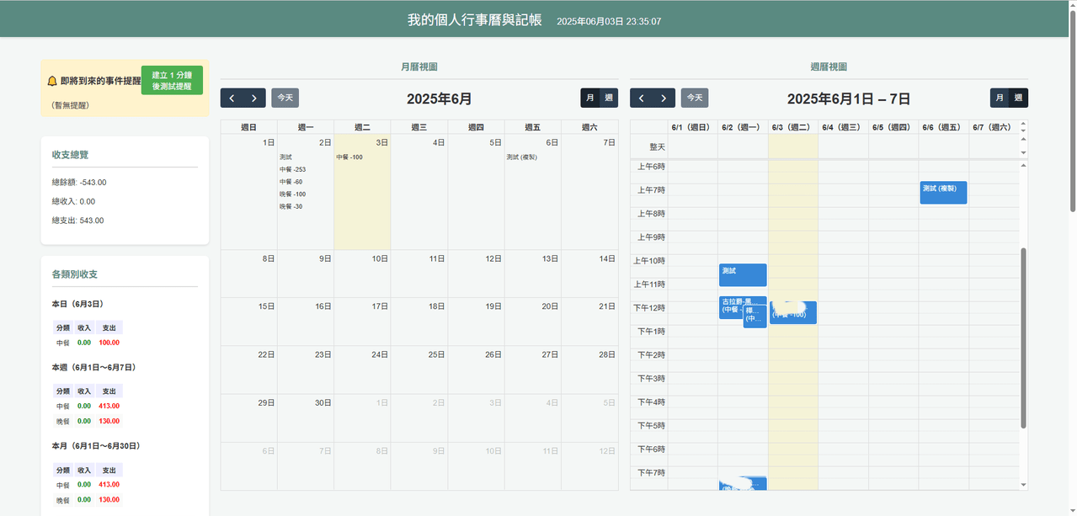Click 本週 晚餐 expense value 130.00
The width and height of the screenshot is (1077, 516).
[x=109, y=421]
